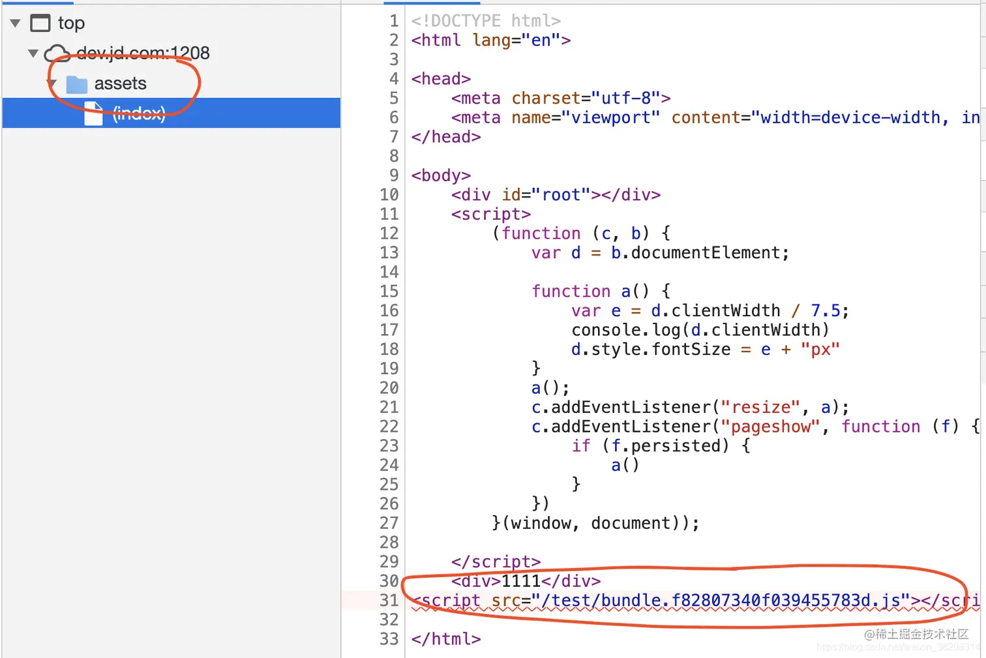Click the }(window, document)); line
986x658 pixels.
(595, 523)
